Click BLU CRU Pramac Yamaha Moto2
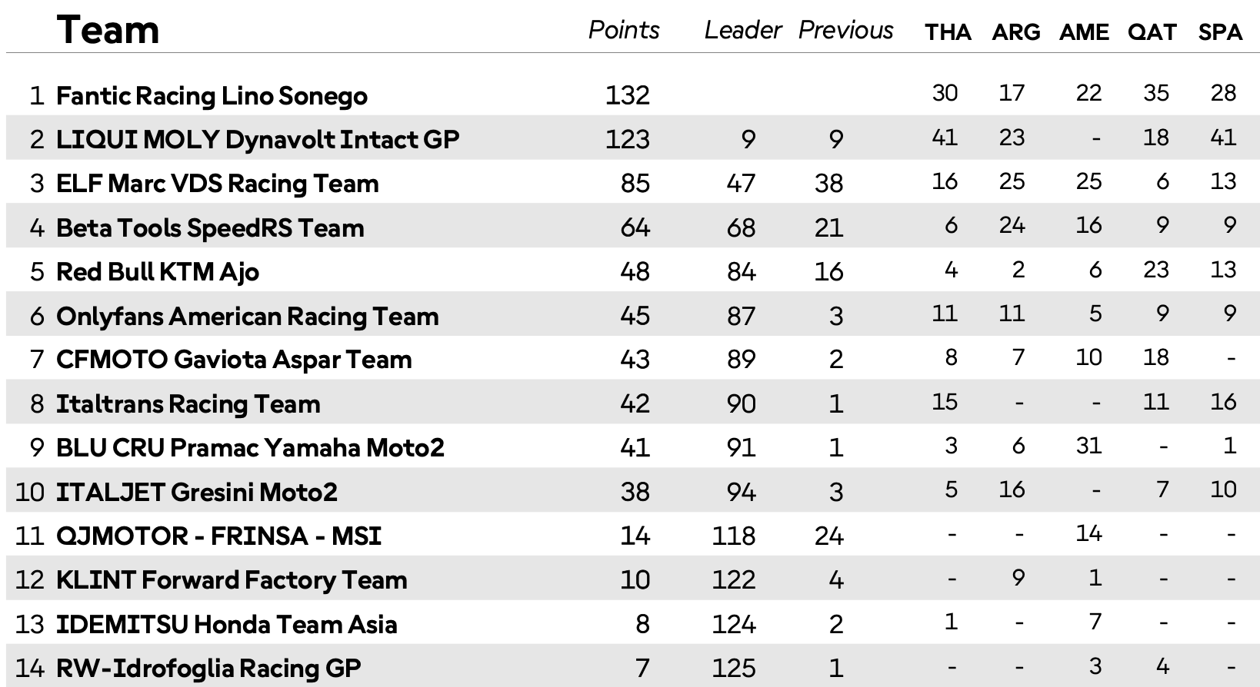 [250, 448]
